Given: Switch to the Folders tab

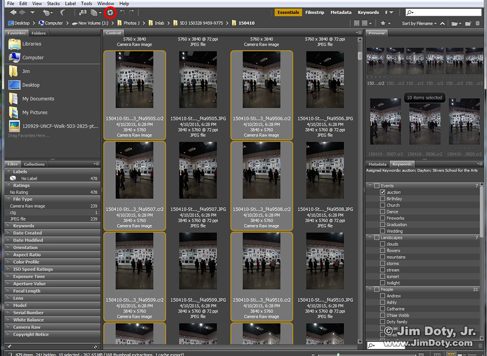Looking at the screenshot, I should coord(38,33).
